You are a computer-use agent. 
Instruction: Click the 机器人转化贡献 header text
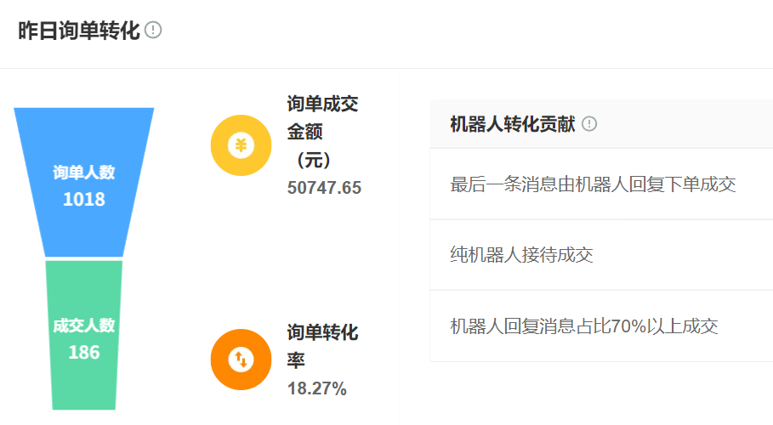click(x=512, y=124)
